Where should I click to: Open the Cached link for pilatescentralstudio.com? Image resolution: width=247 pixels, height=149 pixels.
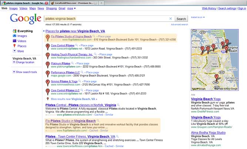99,115
